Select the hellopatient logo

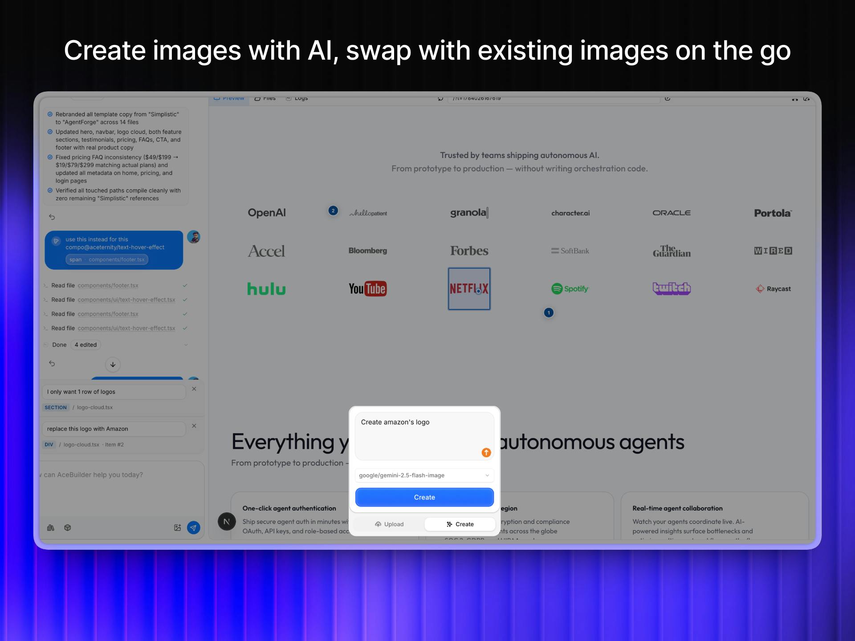point(368,213)
